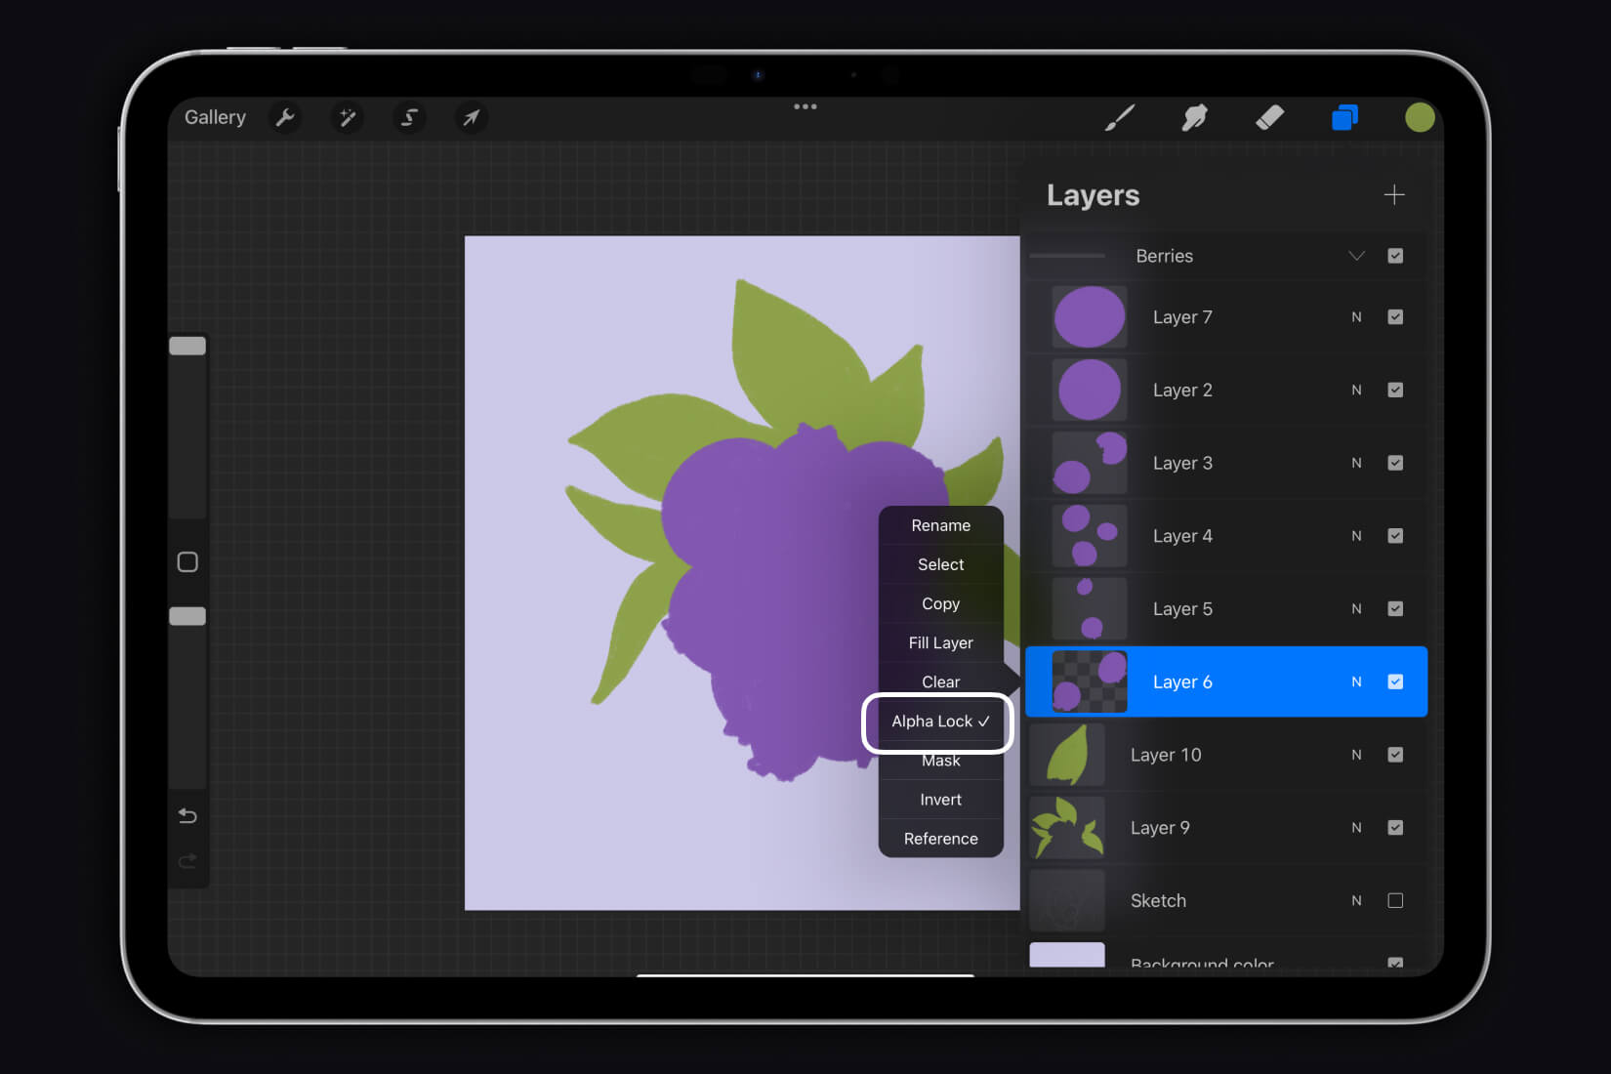This screenshot has height=1074, width=1611.
Task: Hide Layer 3 using its checkbox
Action: tap(1395, 463)
